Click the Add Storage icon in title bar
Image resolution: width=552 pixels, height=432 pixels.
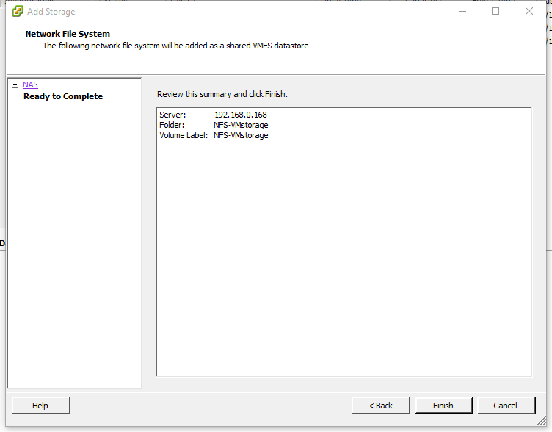pos(18,11)
